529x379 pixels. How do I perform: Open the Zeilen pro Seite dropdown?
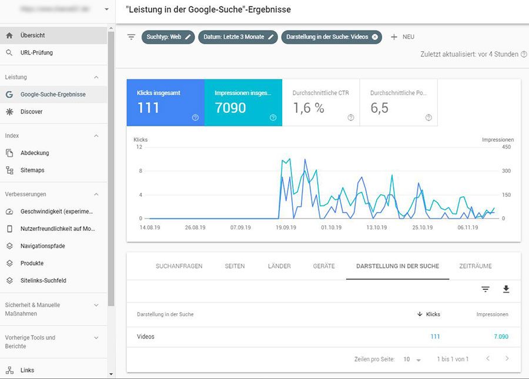point(412,360)
